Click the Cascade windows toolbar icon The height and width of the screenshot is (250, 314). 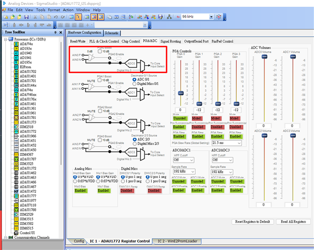[x=110, y=17]
